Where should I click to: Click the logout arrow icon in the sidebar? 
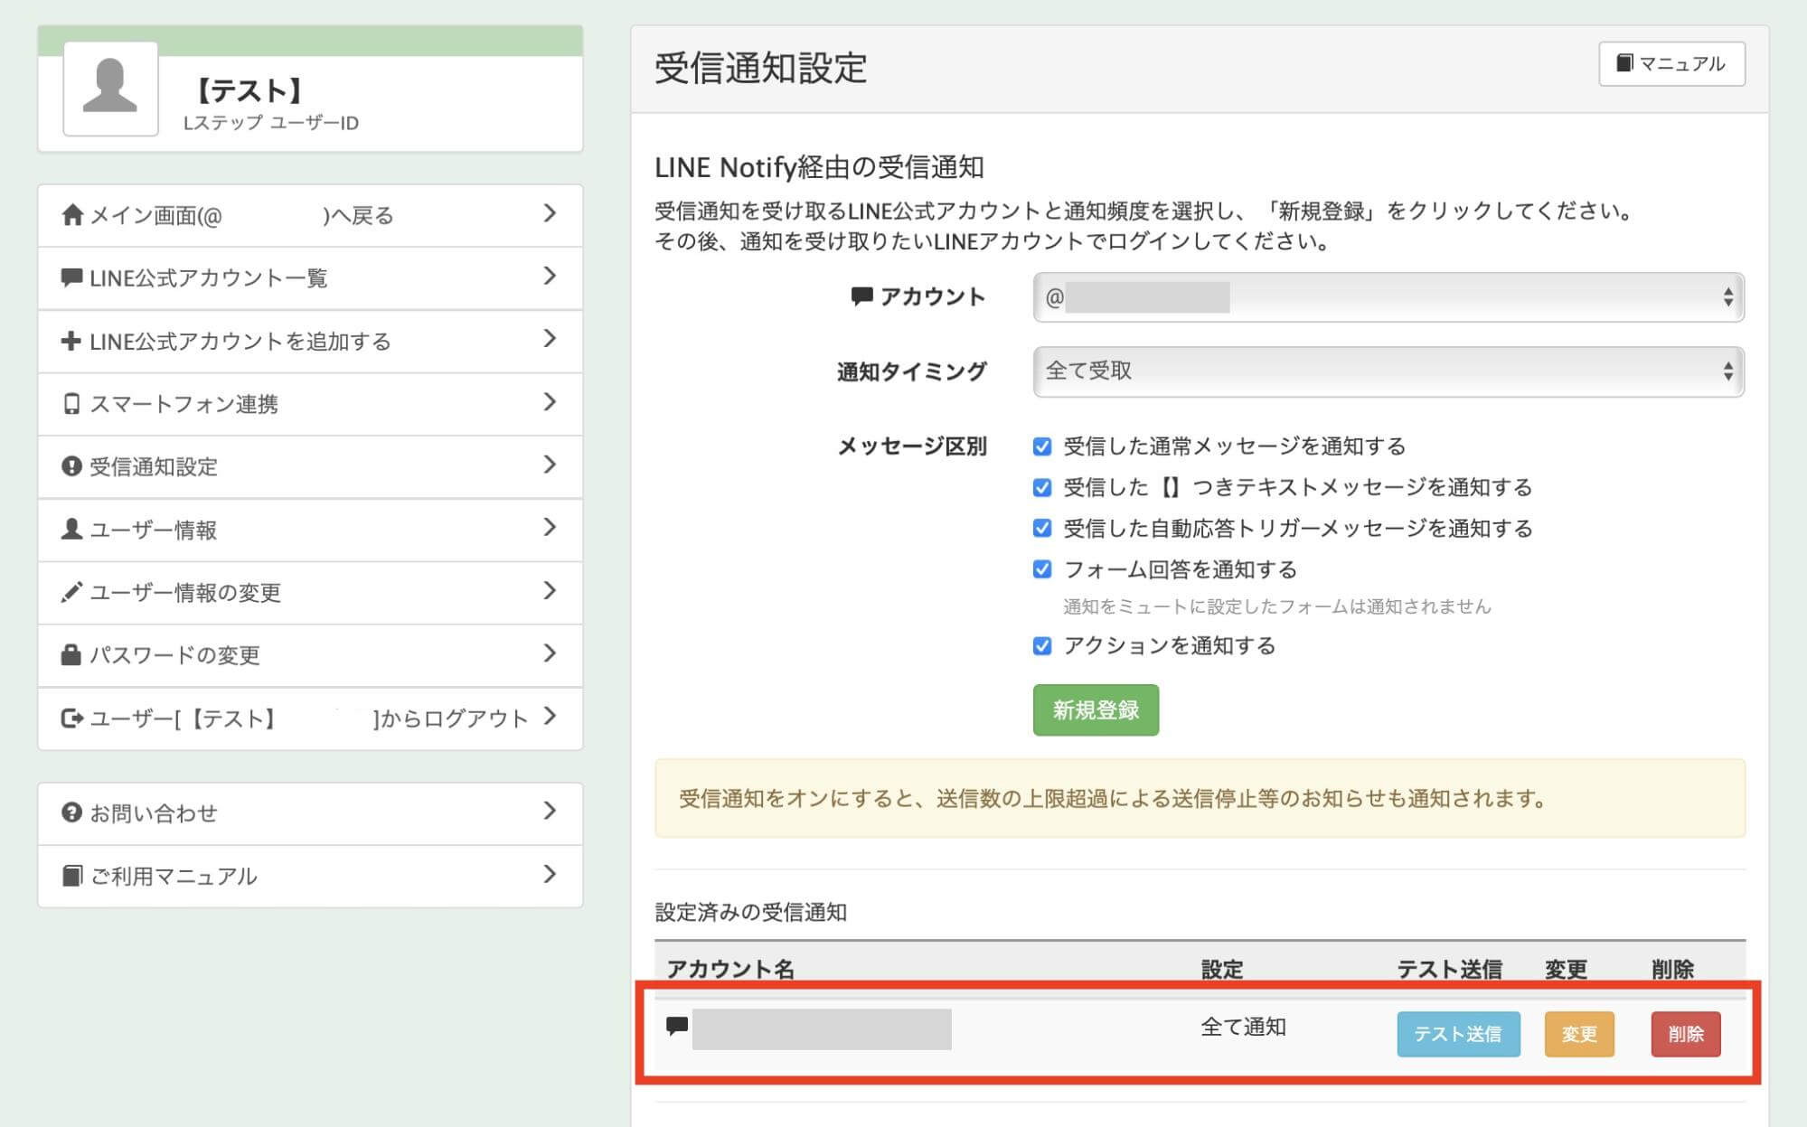point(71,718)
